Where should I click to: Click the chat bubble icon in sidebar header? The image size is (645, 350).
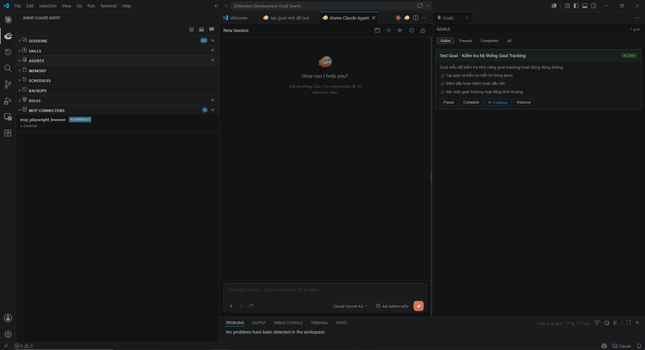[212, 30]
